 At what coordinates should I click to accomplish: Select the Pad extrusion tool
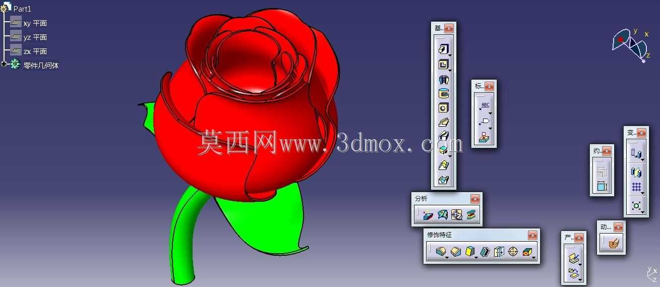pyautogui.click(x=443, y=49)
